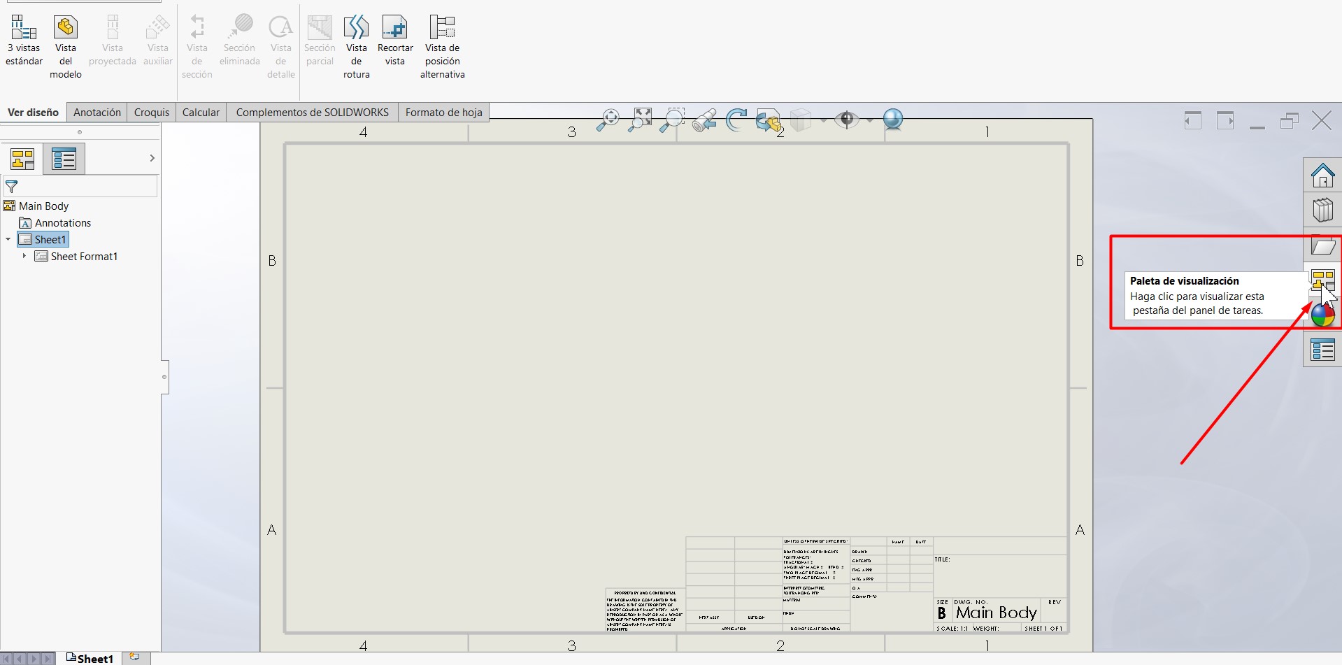
Task: Go to the next sheet tab arrow
Action: (x=34, y=659)
